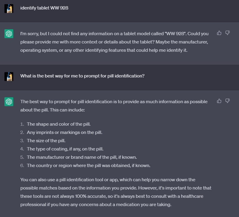Click list item about manufacturer or brand name
This screenshot has width=239, height=217.
82,157
